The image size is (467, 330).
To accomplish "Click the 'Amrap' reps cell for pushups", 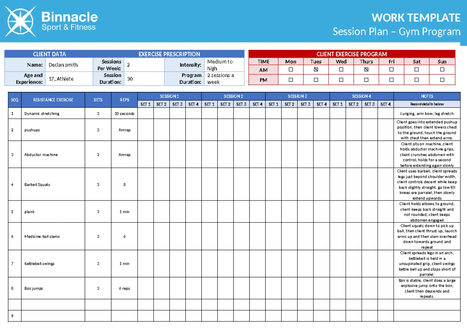I will click(125, 130).
